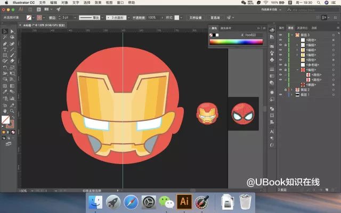This screenshot has width=341, height=213.
Task: Select the Lasso tool
Action: [x=12, y=37]
